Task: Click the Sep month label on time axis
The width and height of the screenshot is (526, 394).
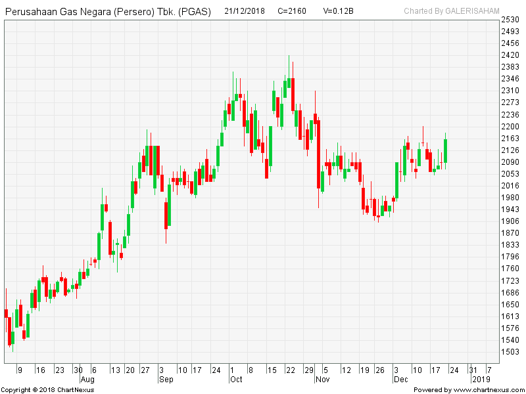Action: (x=166, y=380)
